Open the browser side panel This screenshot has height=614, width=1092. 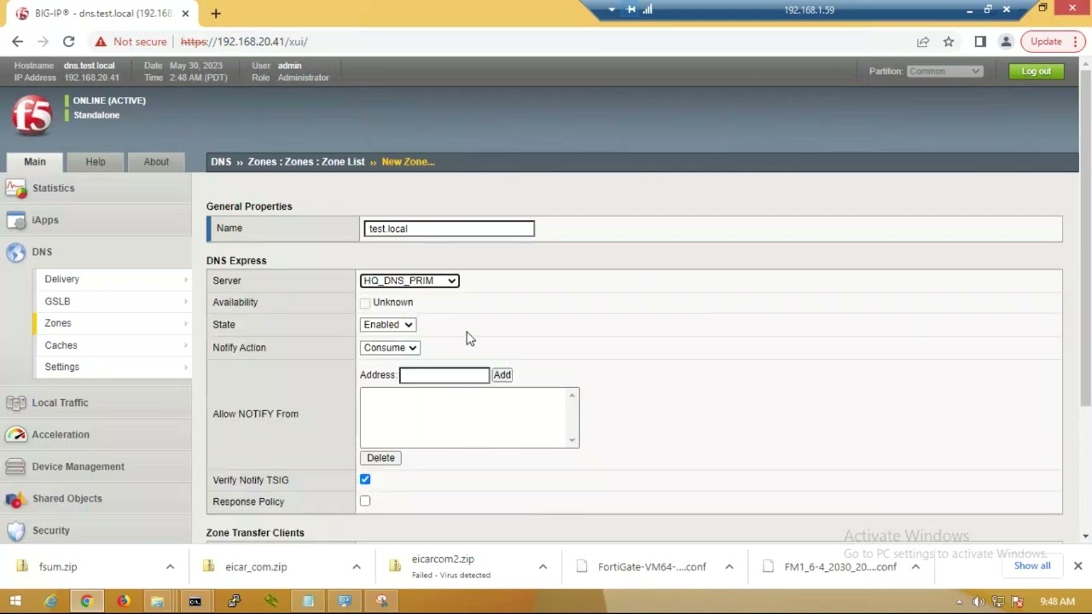tap(980, 41)
